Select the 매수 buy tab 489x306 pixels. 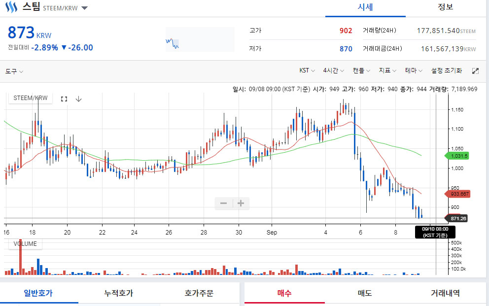[284, 293]
